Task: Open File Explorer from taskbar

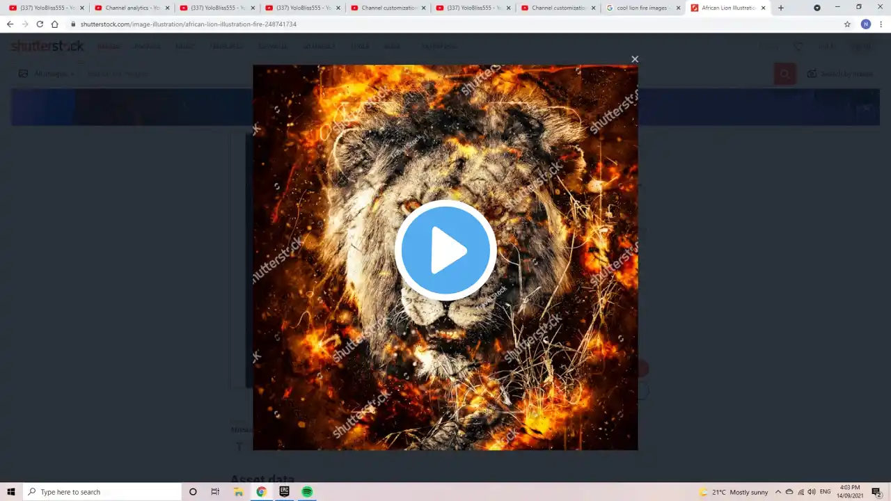Action: 238,492
